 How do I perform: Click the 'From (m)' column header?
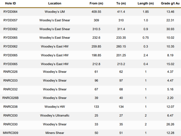pos(96,3)
